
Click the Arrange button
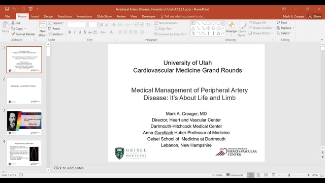tap(231, 28)
